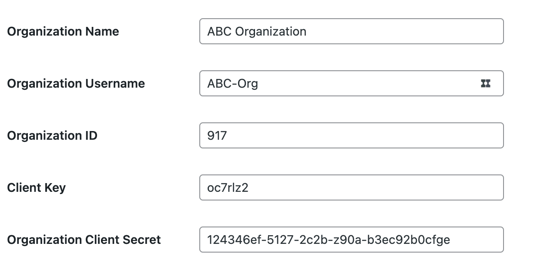The width and height of the screenshot is (544, 276).
Task: Place cursor on the "oc7rlz2" key value
Action: pyautogui.click(x=228, y=188)
